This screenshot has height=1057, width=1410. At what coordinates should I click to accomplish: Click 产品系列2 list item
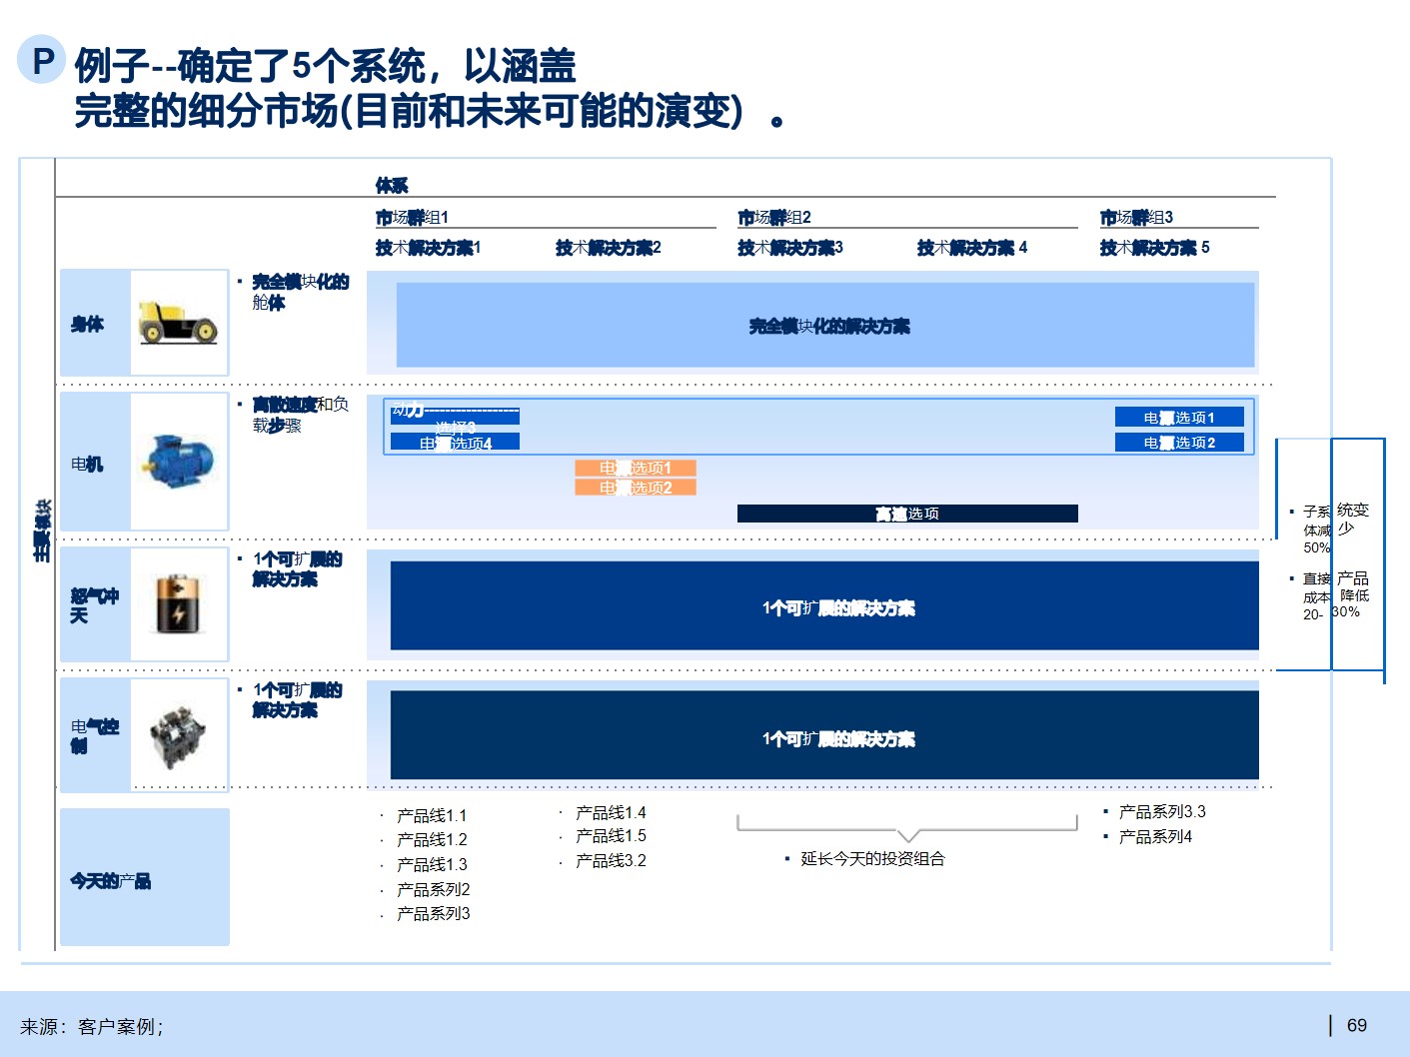[433, 889]
